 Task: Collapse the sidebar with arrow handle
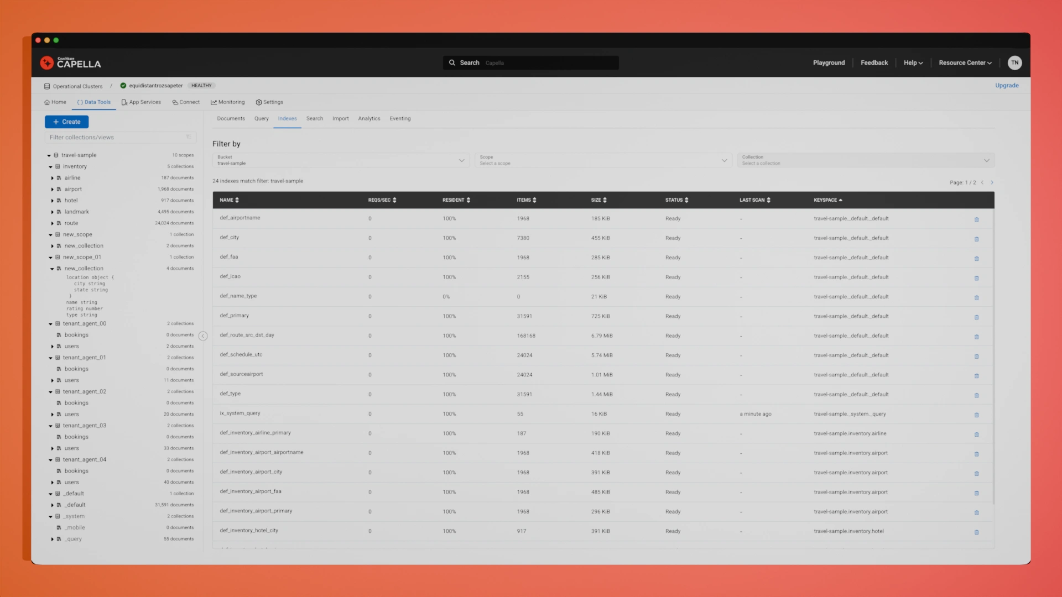[x=203, y=336]
